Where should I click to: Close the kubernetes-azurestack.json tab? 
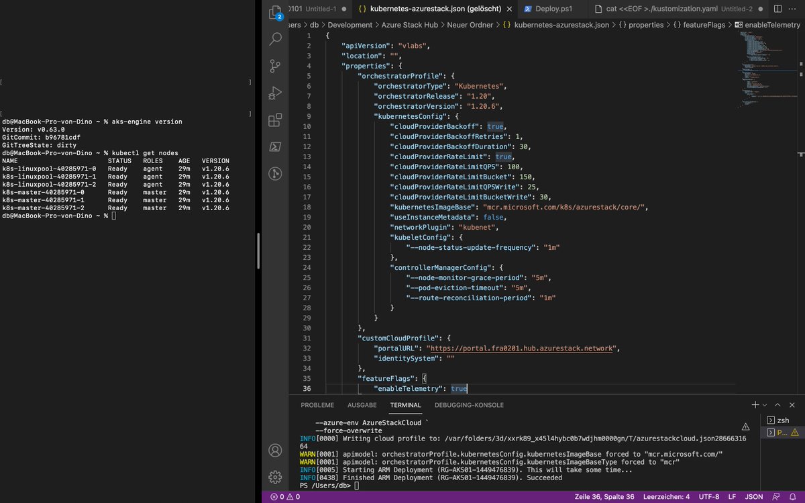pyautogui.click(x=510, y=9)
